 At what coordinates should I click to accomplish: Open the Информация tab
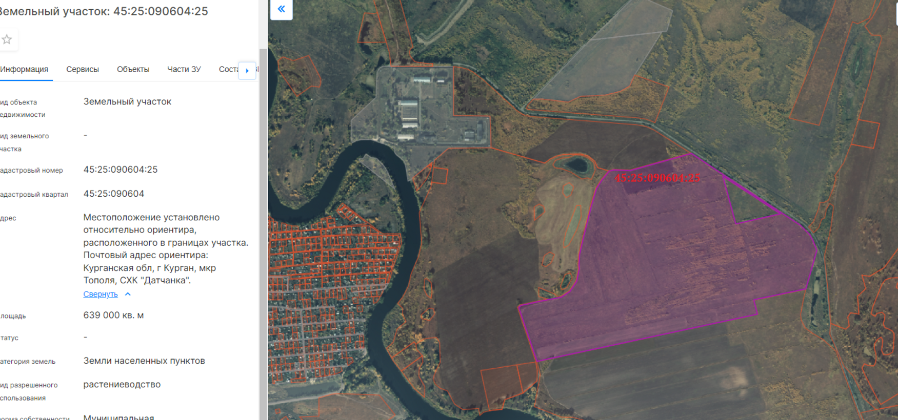pos(24,70)
